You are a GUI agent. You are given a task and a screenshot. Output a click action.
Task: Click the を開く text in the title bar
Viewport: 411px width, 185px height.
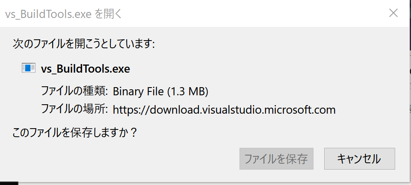[x=108, y=14]
